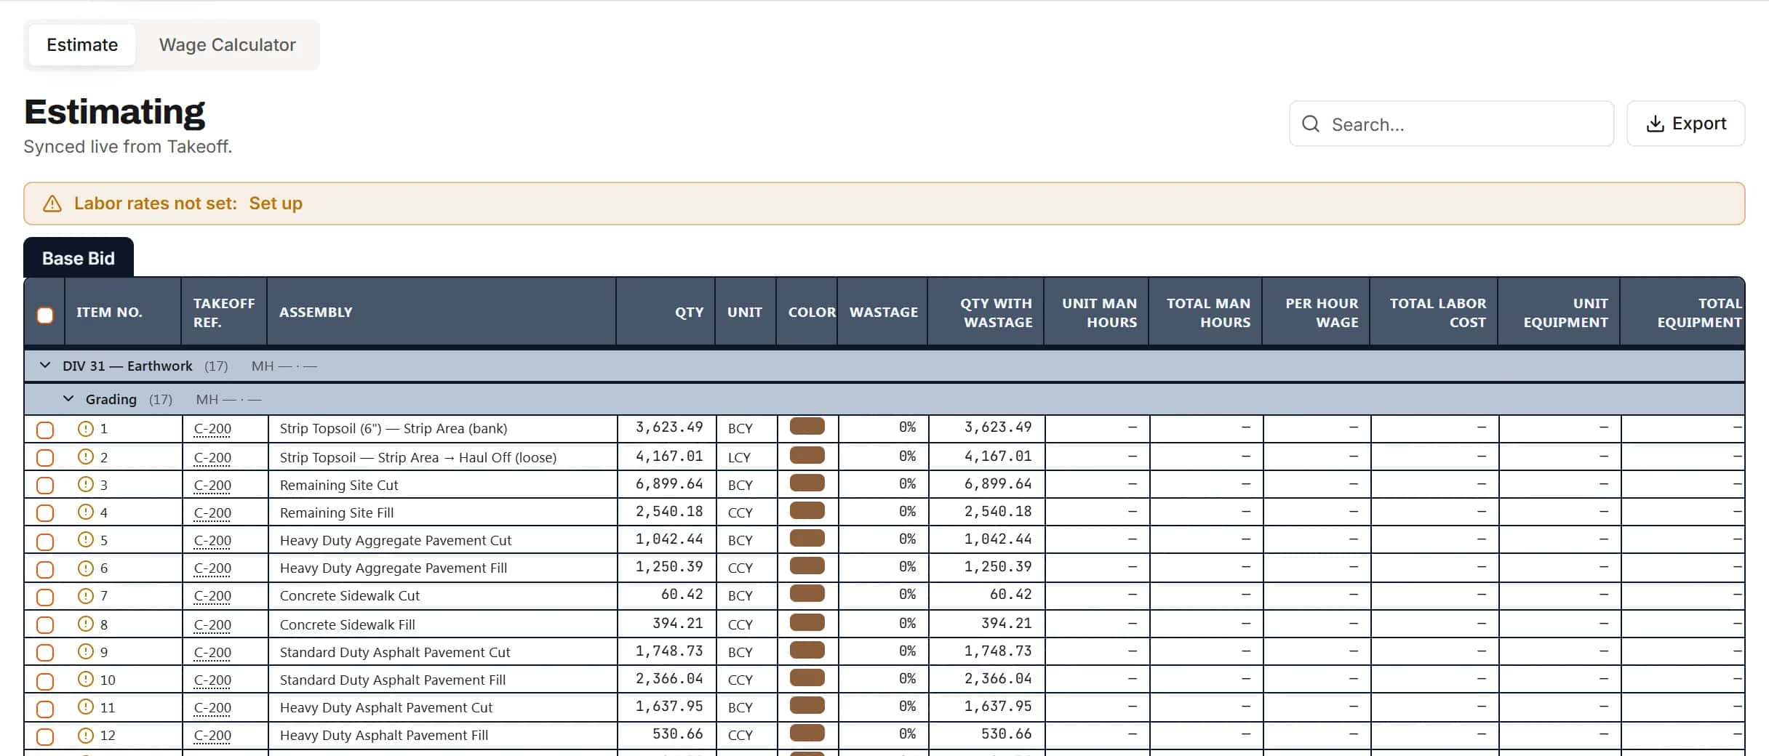The width and height of the screenshot is (1769, 756).
Task: Click quantity 6,899.64 in QTY column
Action: pos(669,484)
